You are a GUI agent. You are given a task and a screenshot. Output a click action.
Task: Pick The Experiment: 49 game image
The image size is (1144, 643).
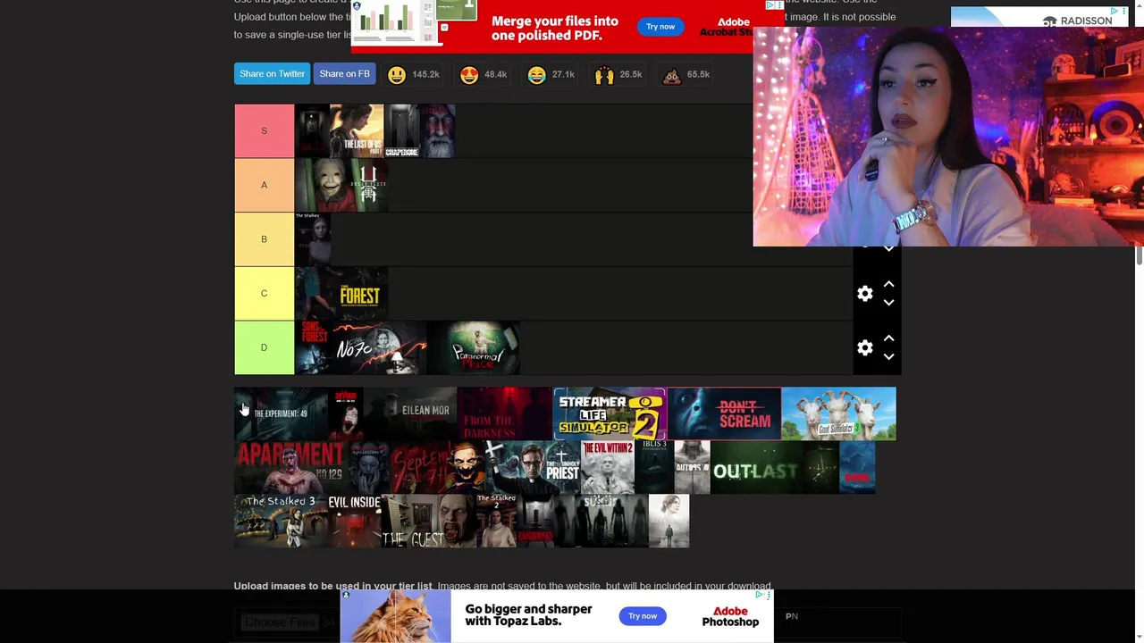pyautogui.click(x=281, y=413)
